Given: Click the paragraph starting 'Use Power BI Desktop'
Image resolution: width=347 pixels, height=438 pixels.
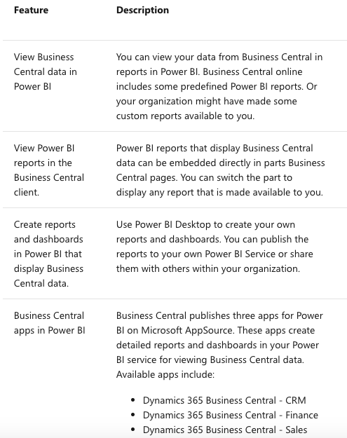Looking at the screenshot, I should point(215,247).
